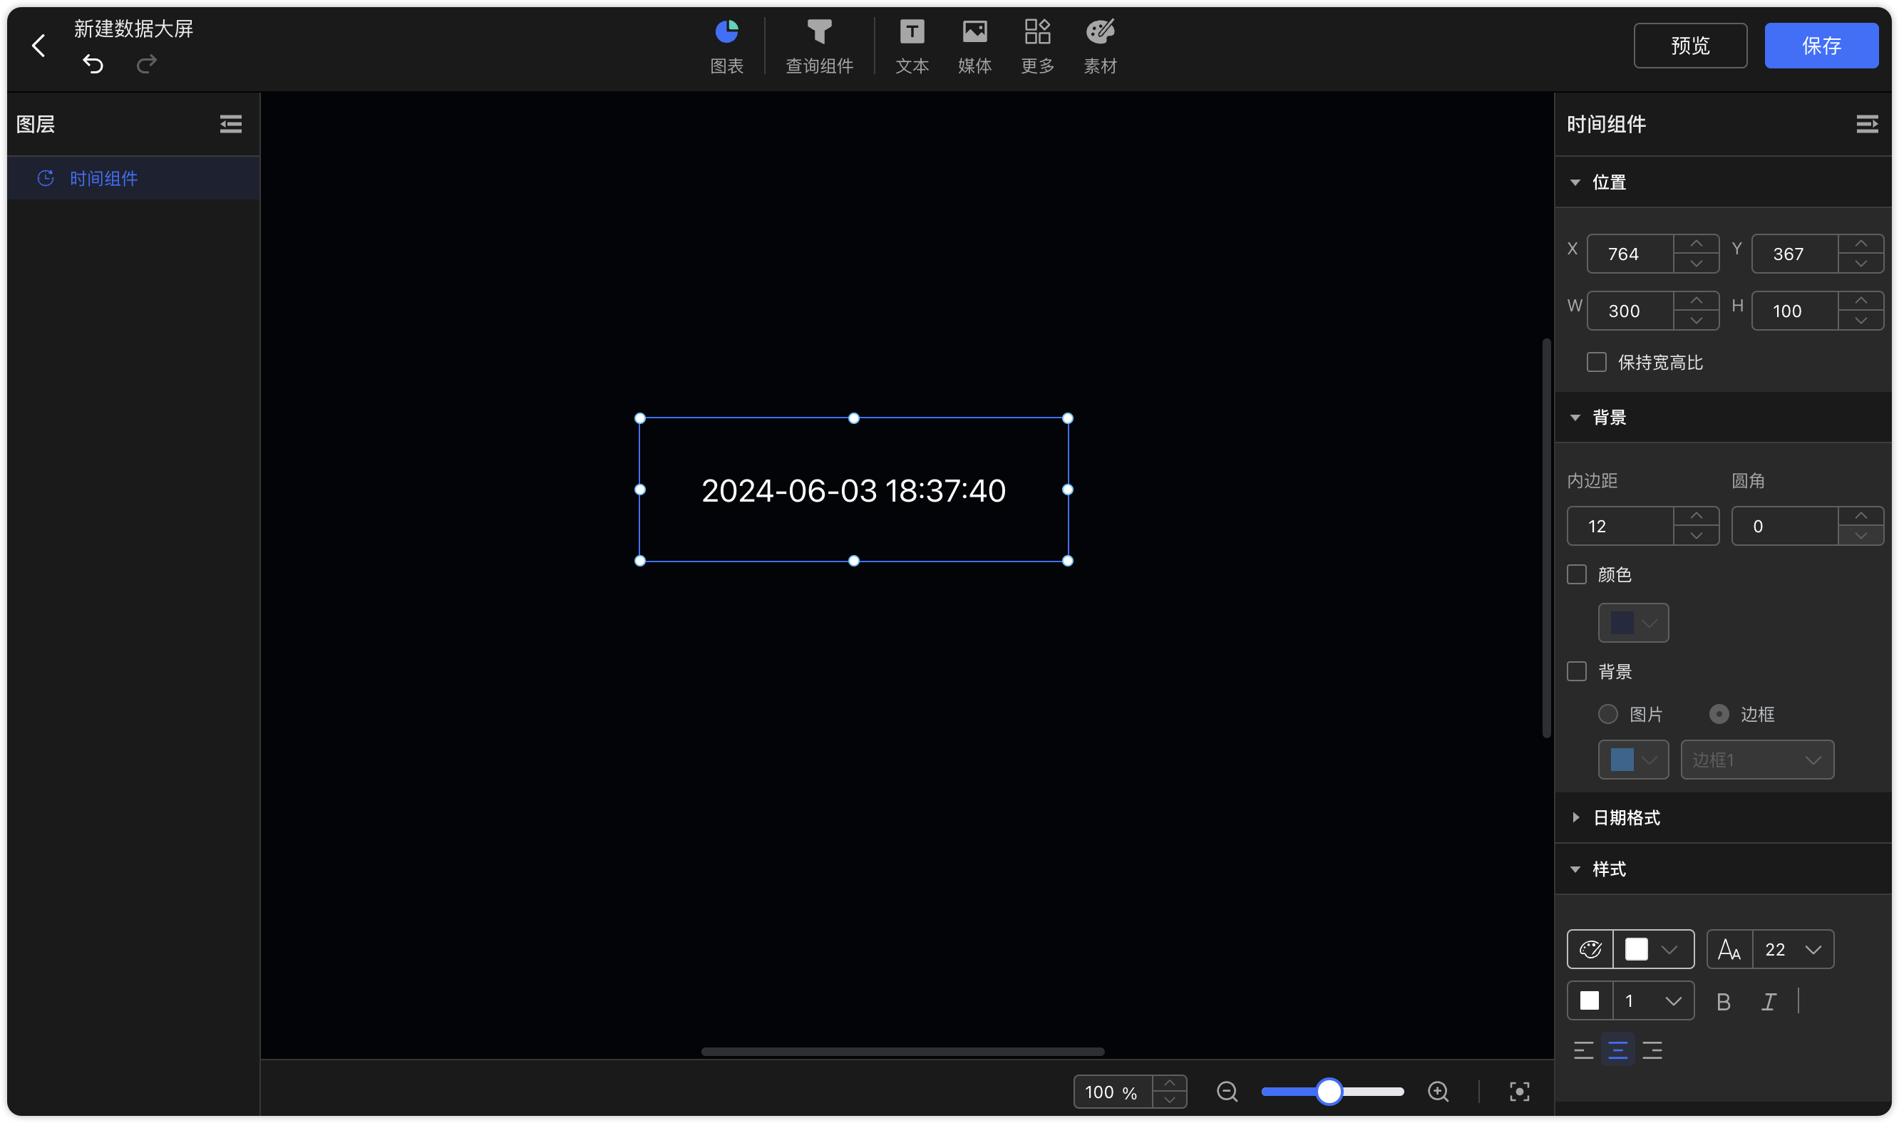This screenshot has width=1899, height=1123.
Task: Collapse the 时间组件 properties panel
Action: [x=1866, y=124]
